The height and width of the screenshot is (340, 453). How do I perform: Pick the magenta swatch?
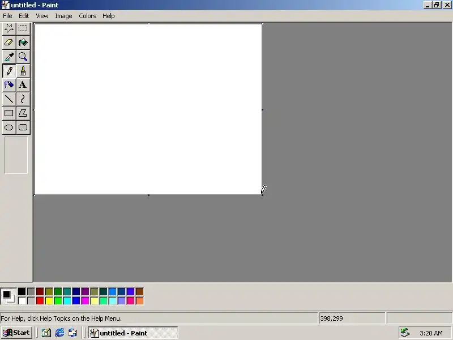click(86, 301)
